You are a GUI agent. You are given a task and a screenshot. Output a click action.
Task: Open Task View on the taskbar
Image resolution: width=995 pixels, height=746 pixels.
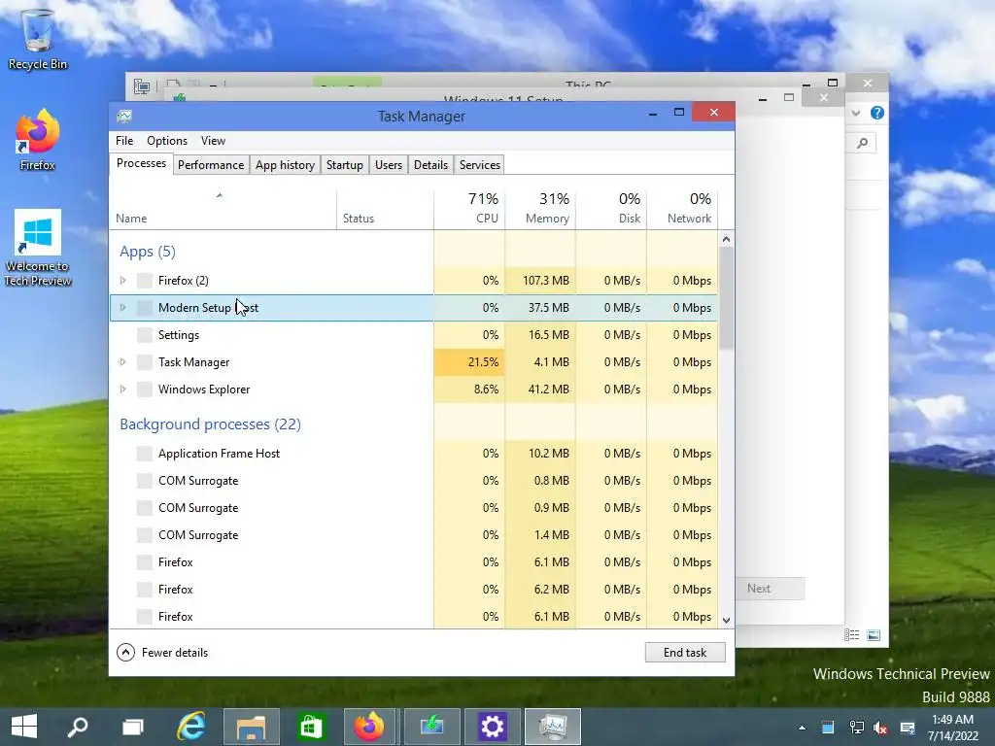(x=132, y=727)
